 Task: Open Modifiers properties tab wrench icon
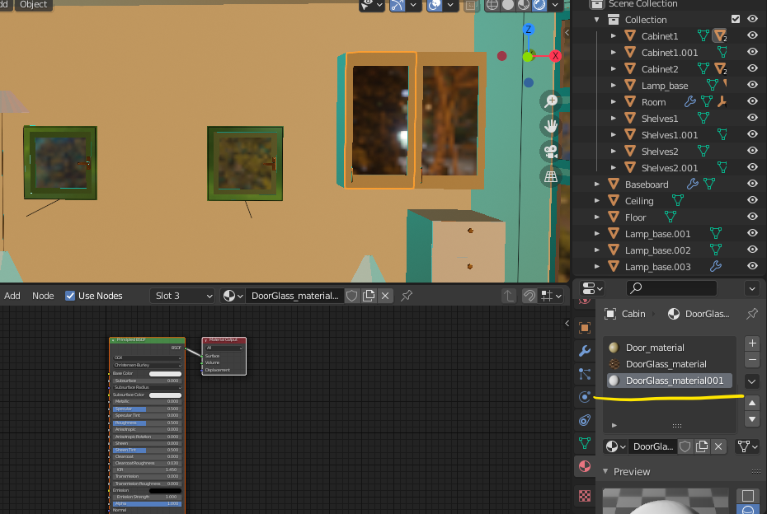click(x=585, y=351)
